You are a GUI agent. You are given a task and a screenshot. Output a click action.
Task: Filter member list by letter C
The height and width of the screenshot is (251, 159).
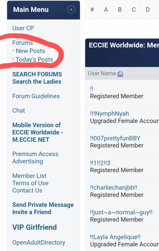point(134,10)
